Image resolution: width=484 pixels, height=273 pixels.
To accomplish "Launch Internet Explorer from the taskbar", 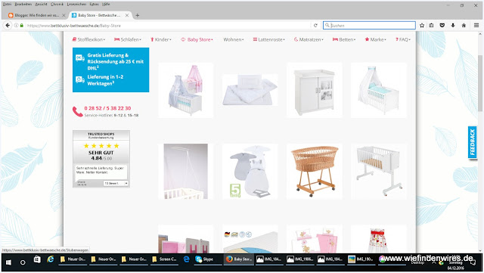I will (51, 259).
